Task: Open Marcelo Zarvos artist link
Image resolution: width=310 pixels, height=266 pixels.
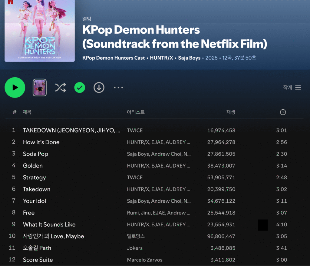Action: (x=144, y=260)
